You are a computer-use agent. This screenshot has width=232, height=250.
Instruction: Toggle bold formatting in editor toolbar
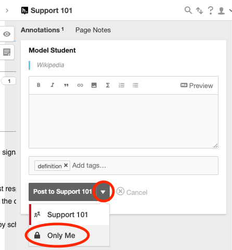38,85
